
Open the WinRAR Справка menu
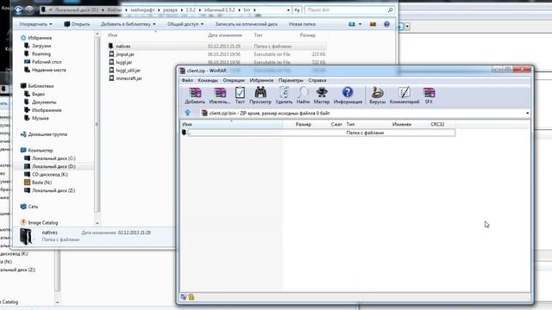pyautogui.click(x=317, y=80)
